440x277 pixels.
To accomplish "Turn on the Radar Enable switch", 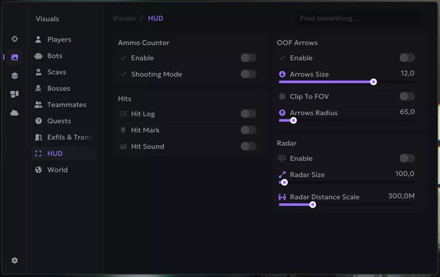I will [x=407, y=159].
